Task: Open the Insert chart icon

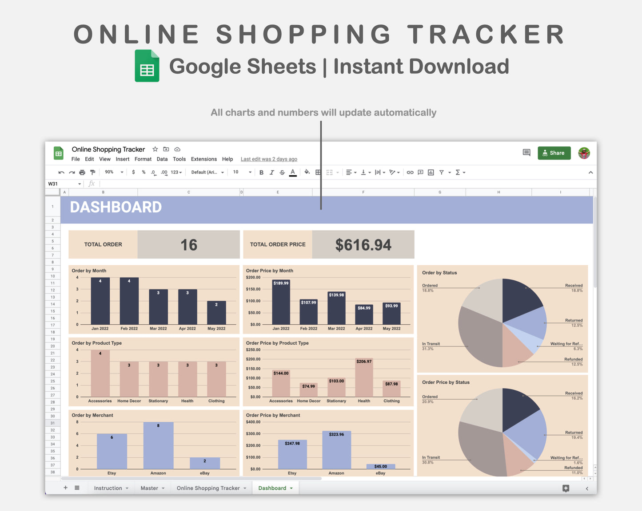Action: [431, 172]
